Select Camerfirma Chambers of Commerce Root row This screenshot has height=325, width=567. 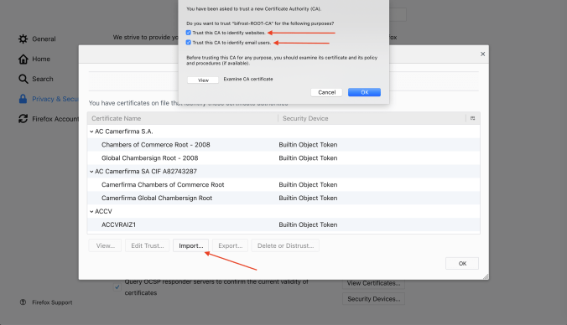(x=283, y=184)
